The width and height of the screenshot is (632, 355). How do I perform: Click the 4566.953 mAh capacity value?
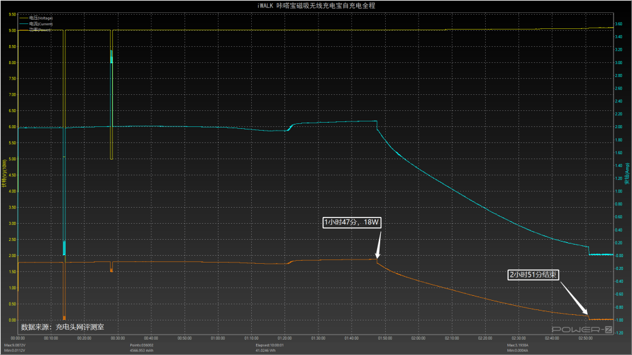coord(141,351)
